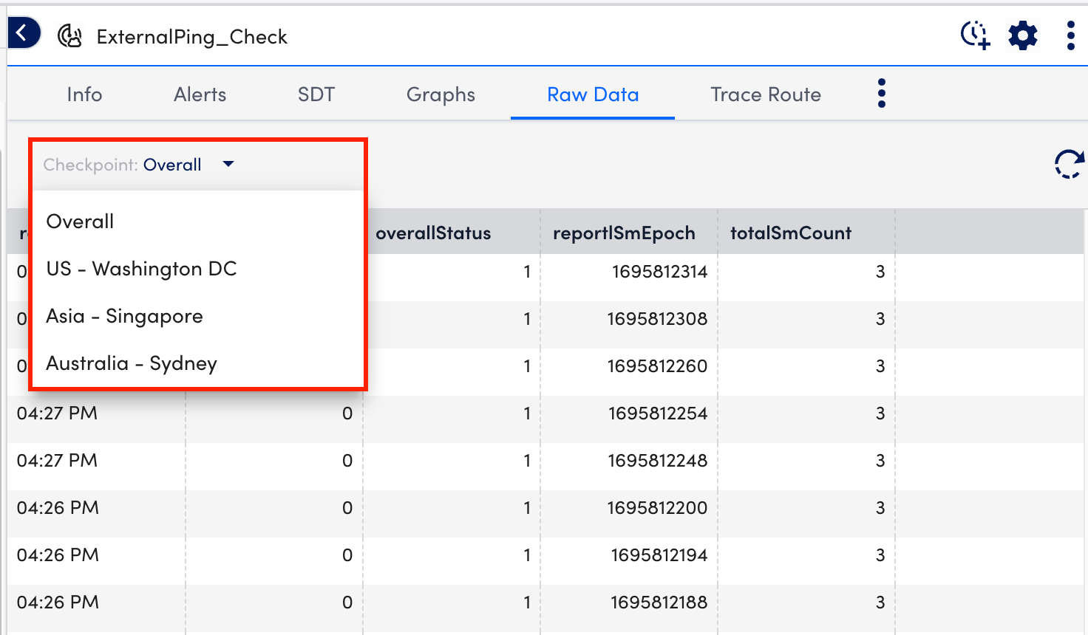Image resolution: width=1088 pixels, height=635 pixels.
Task: Open the Alerts tab
Action: [200, 94]
